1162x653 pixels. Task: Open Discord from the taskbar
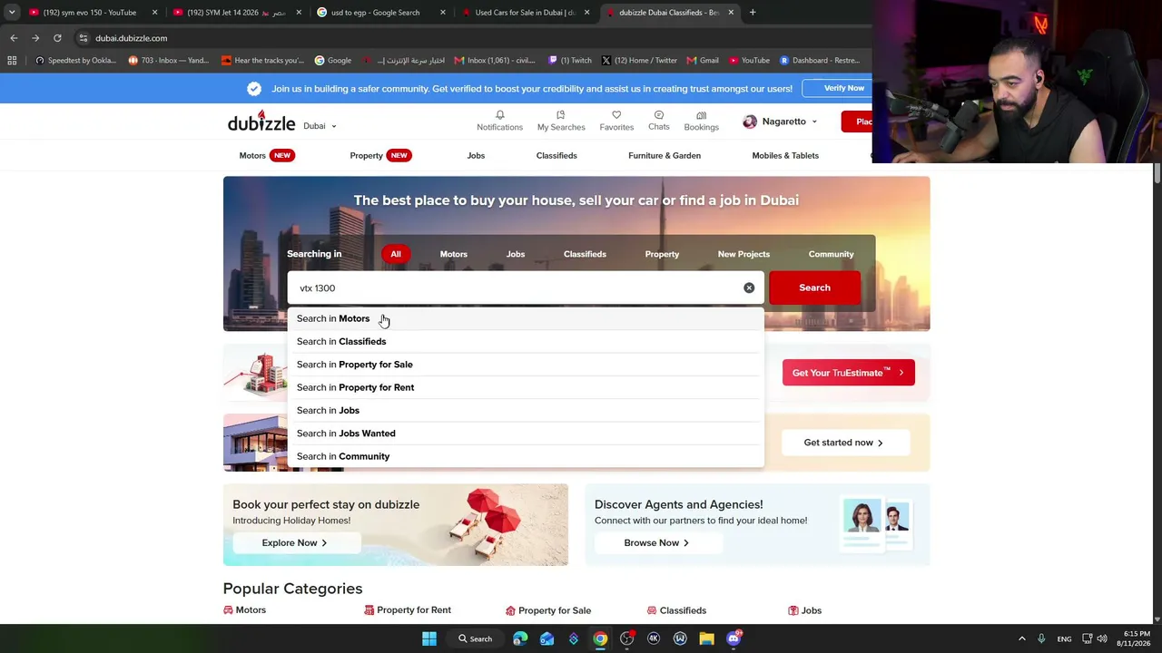click(x=734, y=638)
